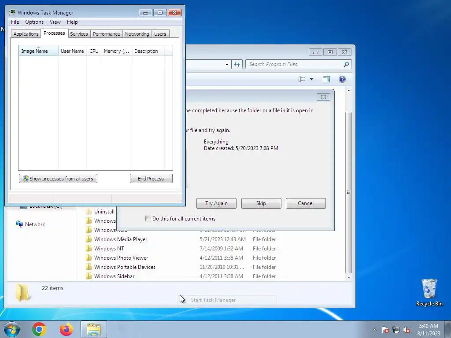Image resolution: width=451 pixels, height=338 pixels.
Task: Click the change view icon in Explorer
Action: pos(302,79)
